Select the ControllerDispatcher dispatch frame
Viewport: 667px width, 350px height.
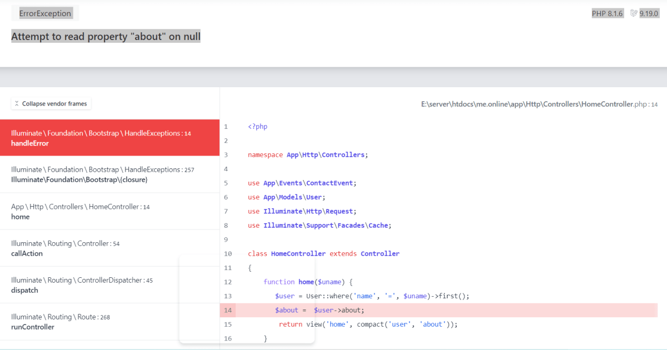pyautogui.click(x=110, y=284)
